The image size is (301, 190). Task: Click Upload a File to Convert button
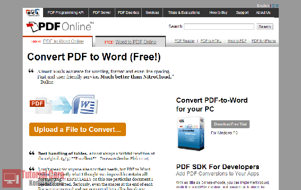pyautogui.click(x=77, y=129)
